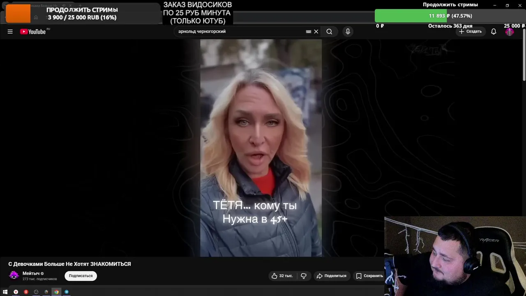Clear the search query with X
Image resolution: width=526 pixels, height=296 pixels.
tap(316, 32)
